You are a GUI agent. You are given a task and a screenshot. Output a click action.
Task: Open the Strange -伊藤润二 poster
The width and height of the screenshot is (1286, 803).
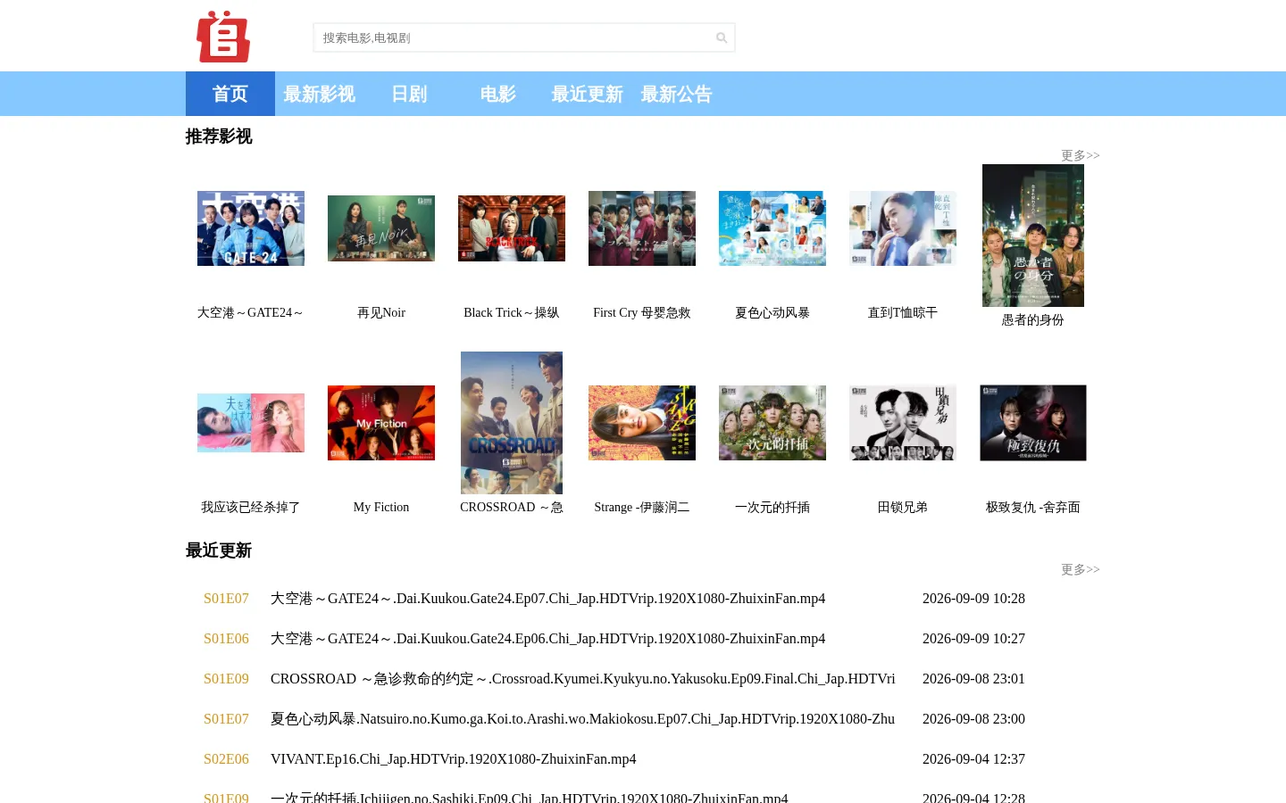click(x=642, y=423)
